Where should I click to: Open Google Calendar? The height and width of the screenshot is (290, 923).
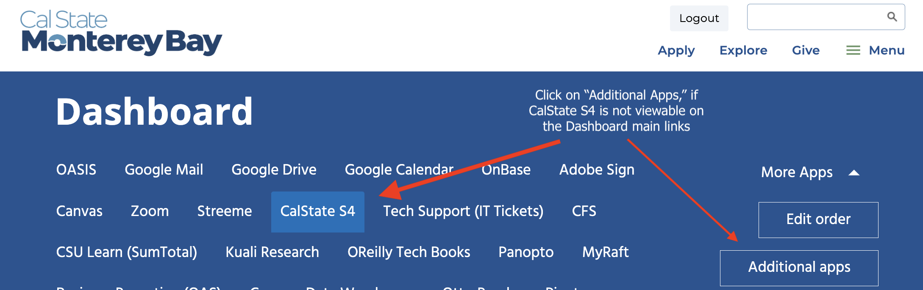(399, 170)
